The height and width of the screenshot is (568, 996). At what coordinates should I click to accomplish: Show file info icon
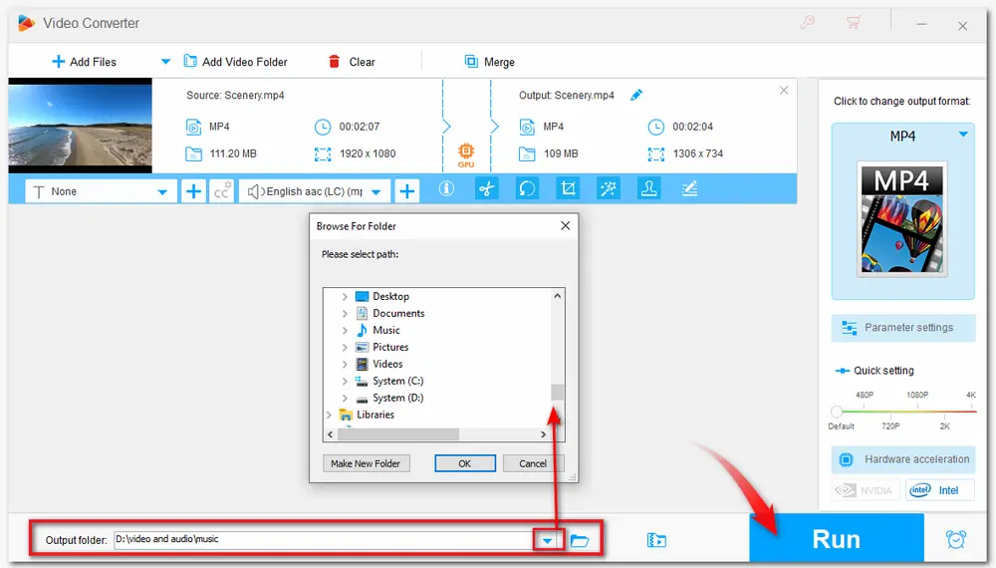tap(446, 188)
